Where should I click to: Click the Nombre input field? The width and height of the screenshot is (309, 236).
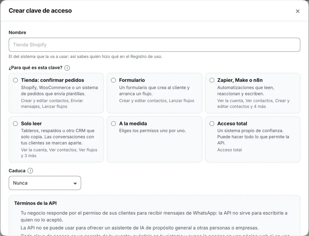coord(154,45)
